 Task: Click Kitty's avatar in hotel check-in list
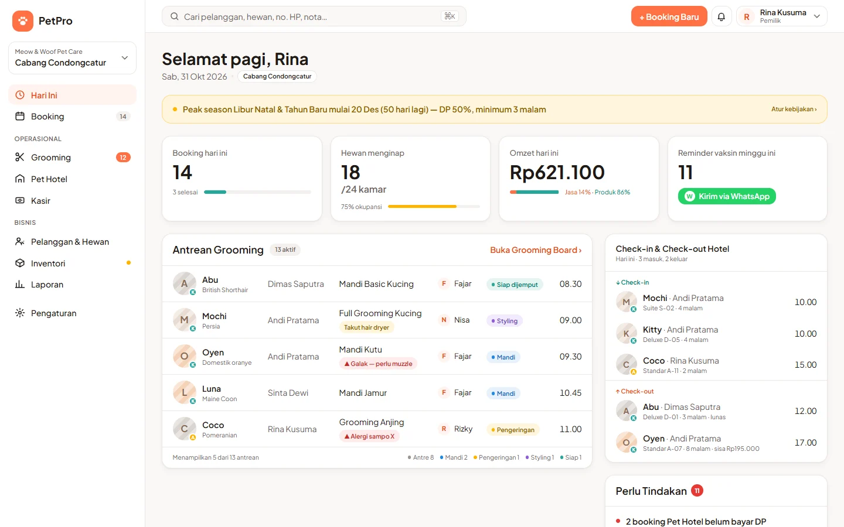coord(627,333)
